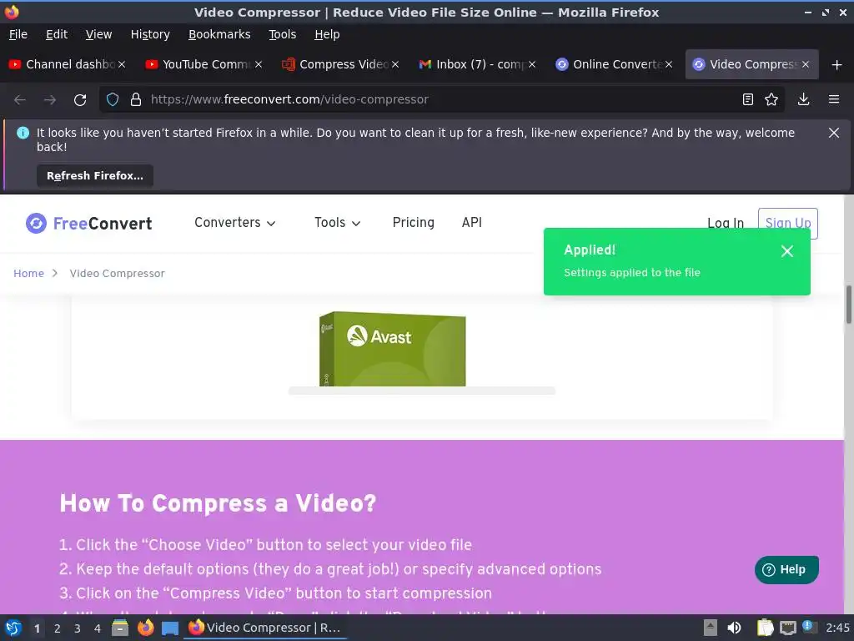854x641 pixels.
Task: Switch to workspace 2
Action: [58, 628]
